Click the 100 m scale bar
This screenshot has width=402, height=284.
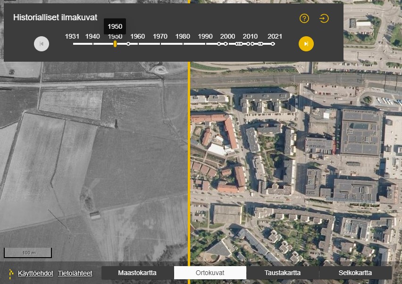tap(28, 253)
